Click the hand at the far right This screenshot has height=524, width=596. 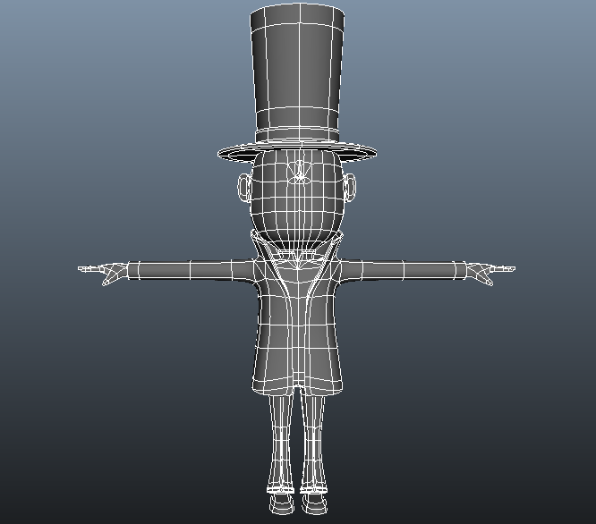(490, 272)
